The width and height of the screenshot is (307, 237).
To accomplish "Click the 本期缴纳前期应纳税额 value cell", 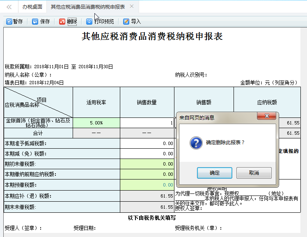I will point(147,174).
